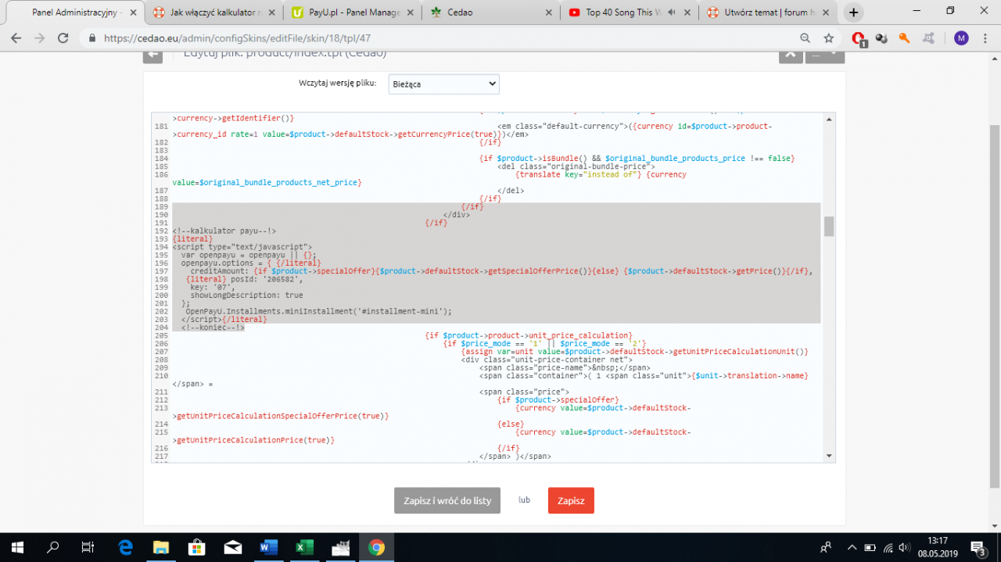Viewport: 1001px width, 562px height.
Task: Click the address bar URL field
Action: [438, 38]
